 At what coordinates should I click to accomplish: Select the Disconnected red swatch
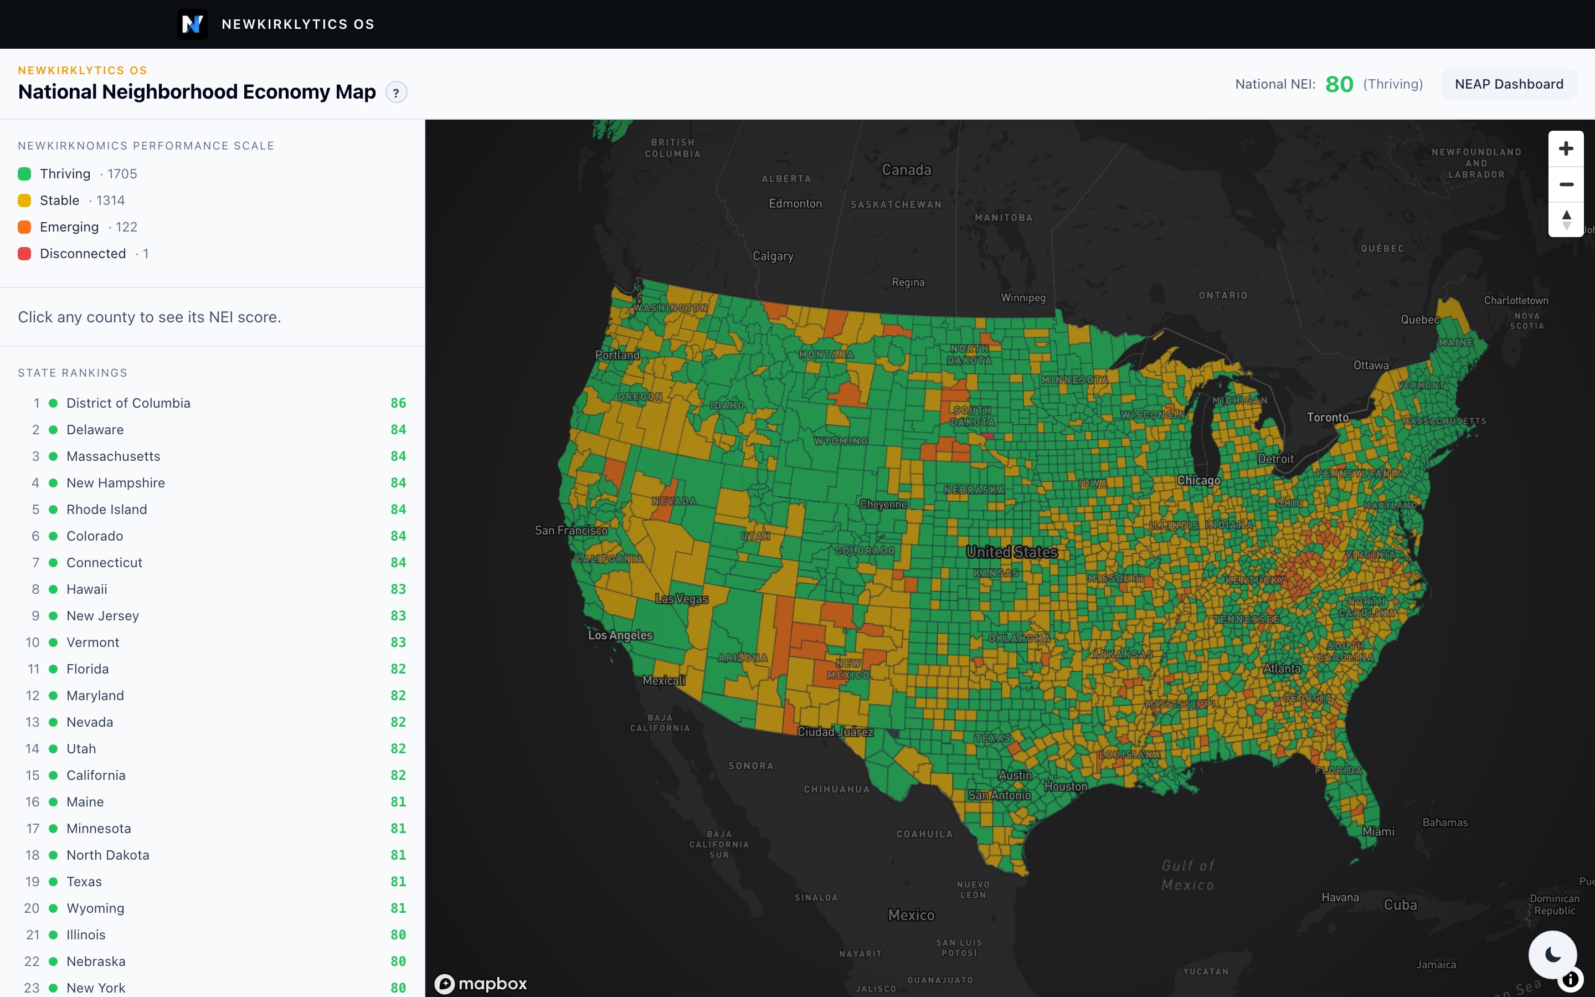coord(24,254)
